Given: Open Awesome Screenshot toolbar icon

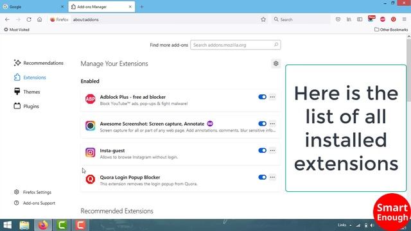Looking at the screenshot, I should click(371, 19).
